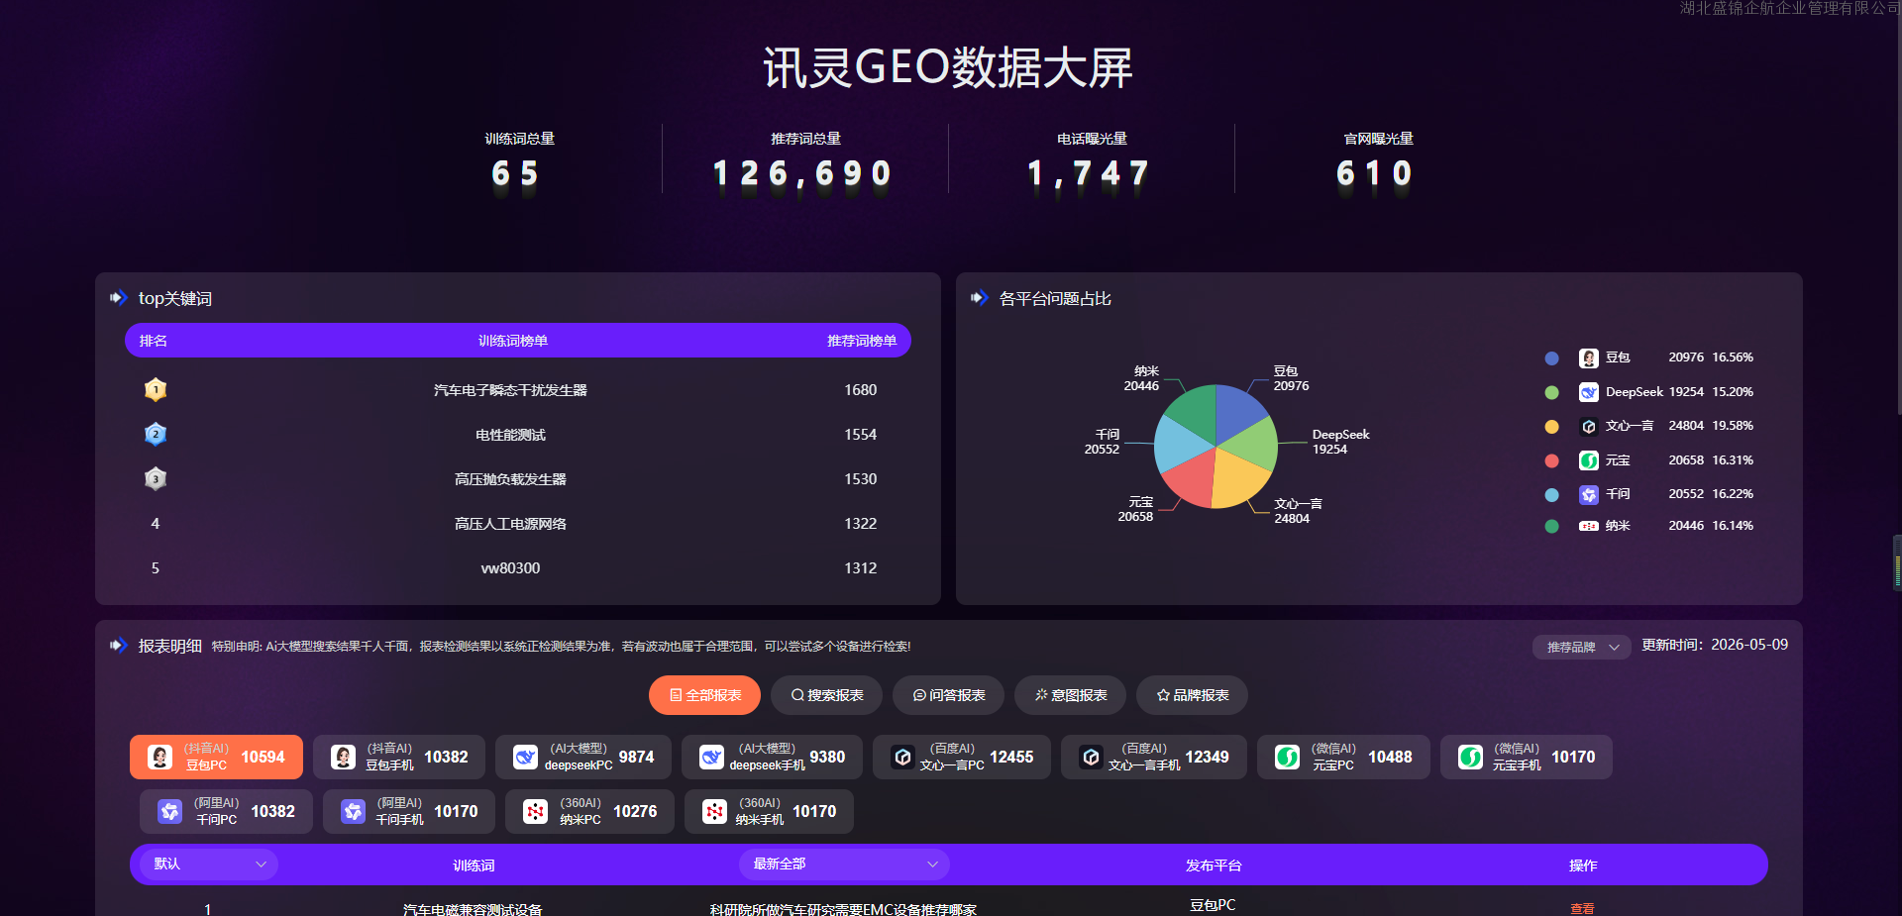Click the 推荐词榜单 column header
1902x916 pixels.
(862, 341)
